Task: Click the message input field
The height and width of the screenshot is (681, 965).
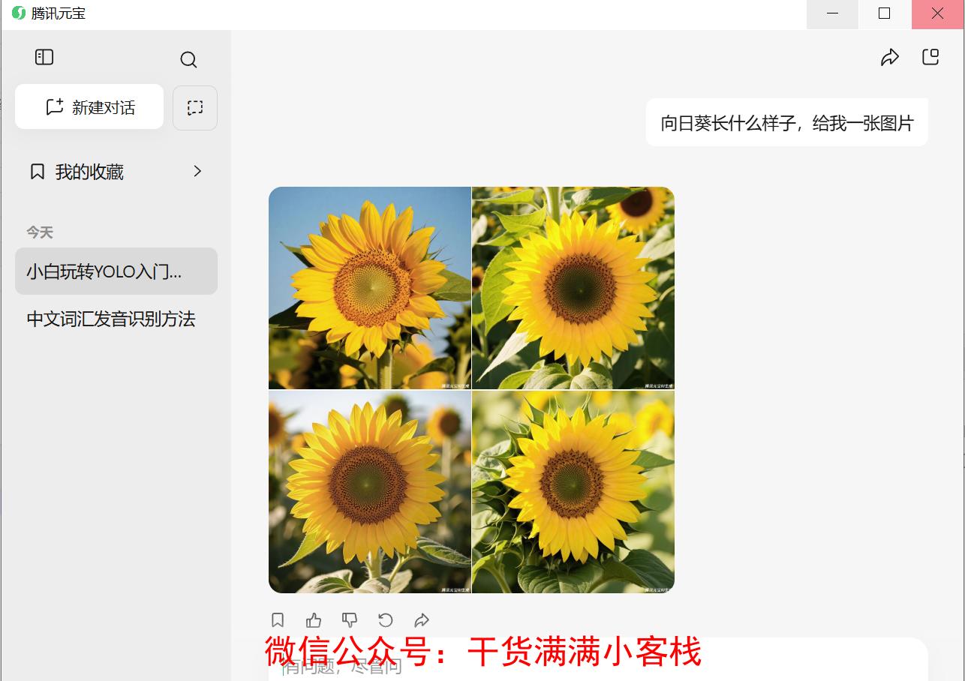Action: coord(597,666)
